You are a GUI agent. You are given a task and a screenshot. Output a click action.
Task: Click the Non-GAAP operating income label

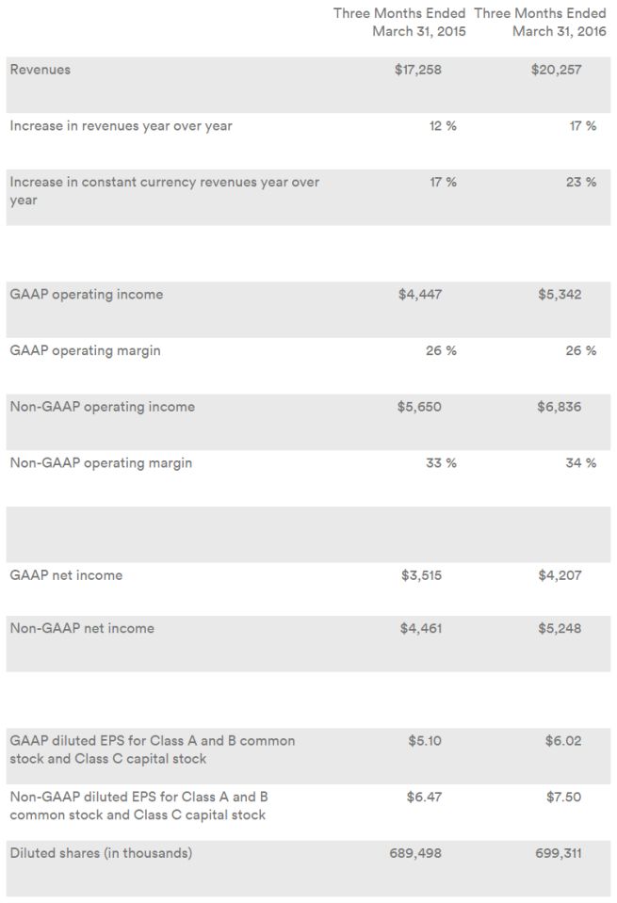103,407
